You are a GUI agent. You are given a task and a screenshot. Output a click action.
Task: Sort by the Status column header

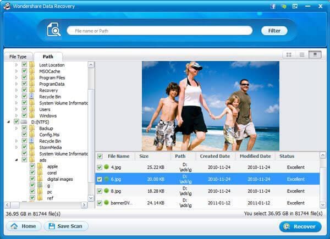pyautogui.click(x=287, y=156)
